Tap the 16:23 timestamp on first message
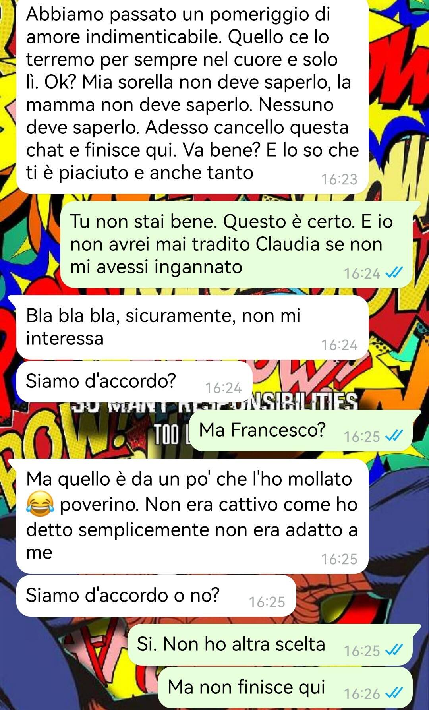This screenshot has width=429, height=710. (339, 180)
